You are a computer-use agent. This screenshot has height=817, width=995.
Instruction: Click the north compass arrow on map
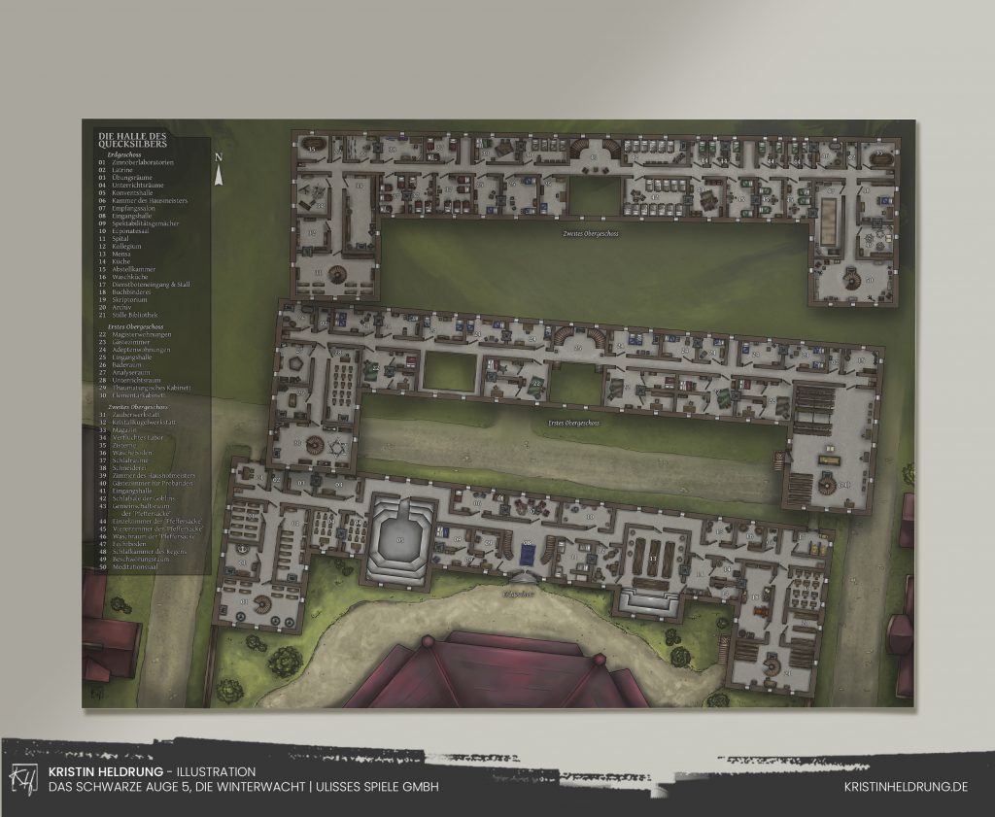pyautogui.click(x=219, y=169)
